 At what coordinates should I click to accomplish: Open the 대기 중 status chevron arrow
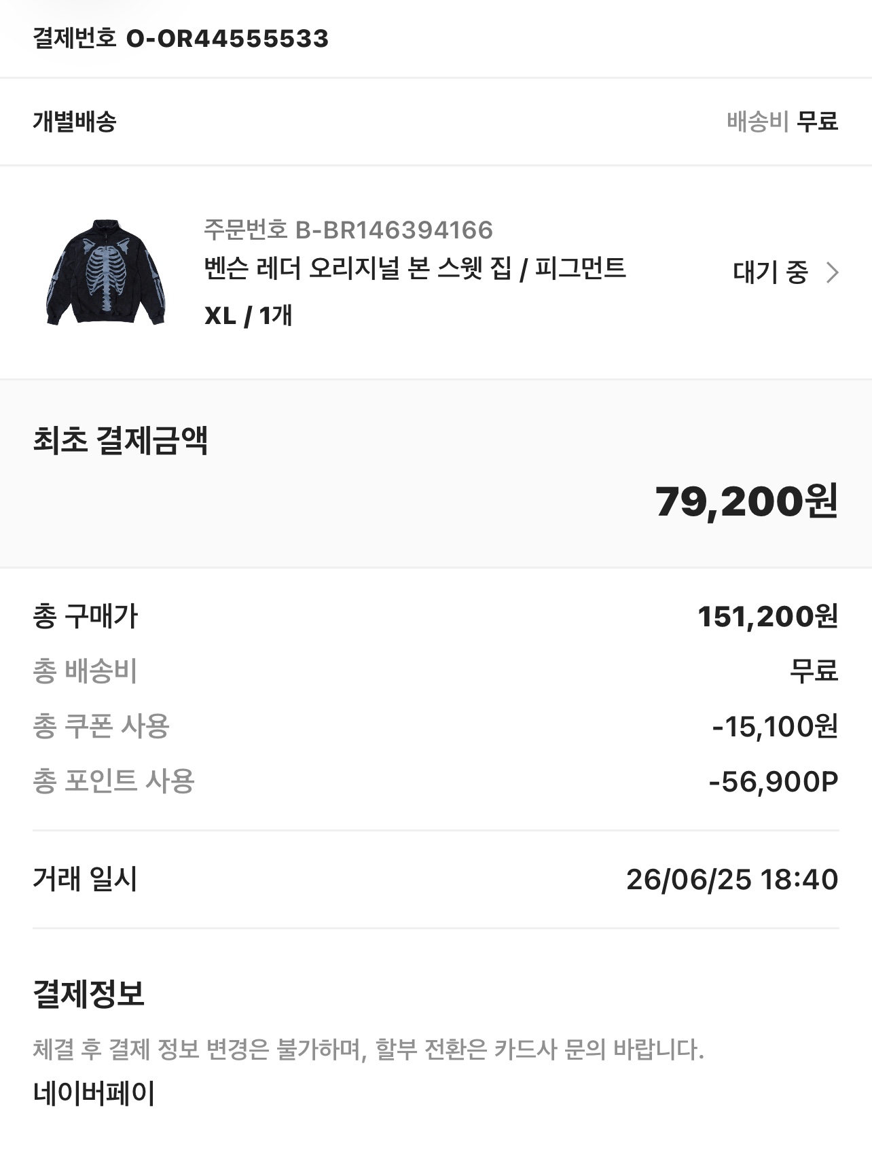[832, 272]
